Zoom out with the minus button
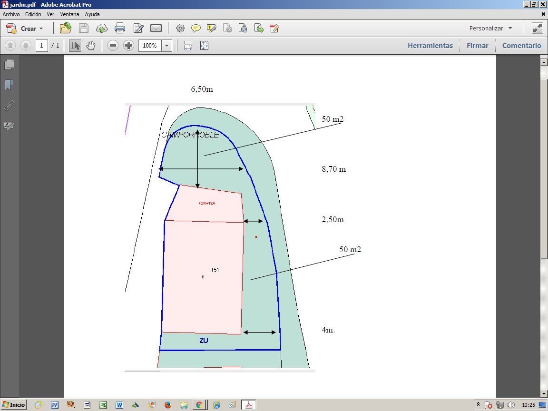The image size is (548, 411). pyautogui.click(x=113, y=46)
